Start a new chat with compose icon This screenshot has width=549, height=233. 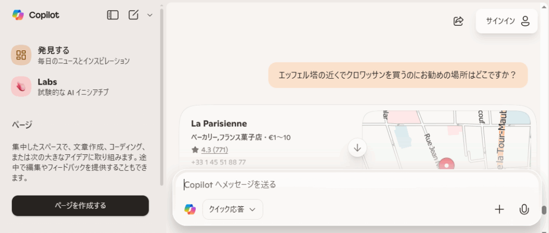click(x=133, y=15)
